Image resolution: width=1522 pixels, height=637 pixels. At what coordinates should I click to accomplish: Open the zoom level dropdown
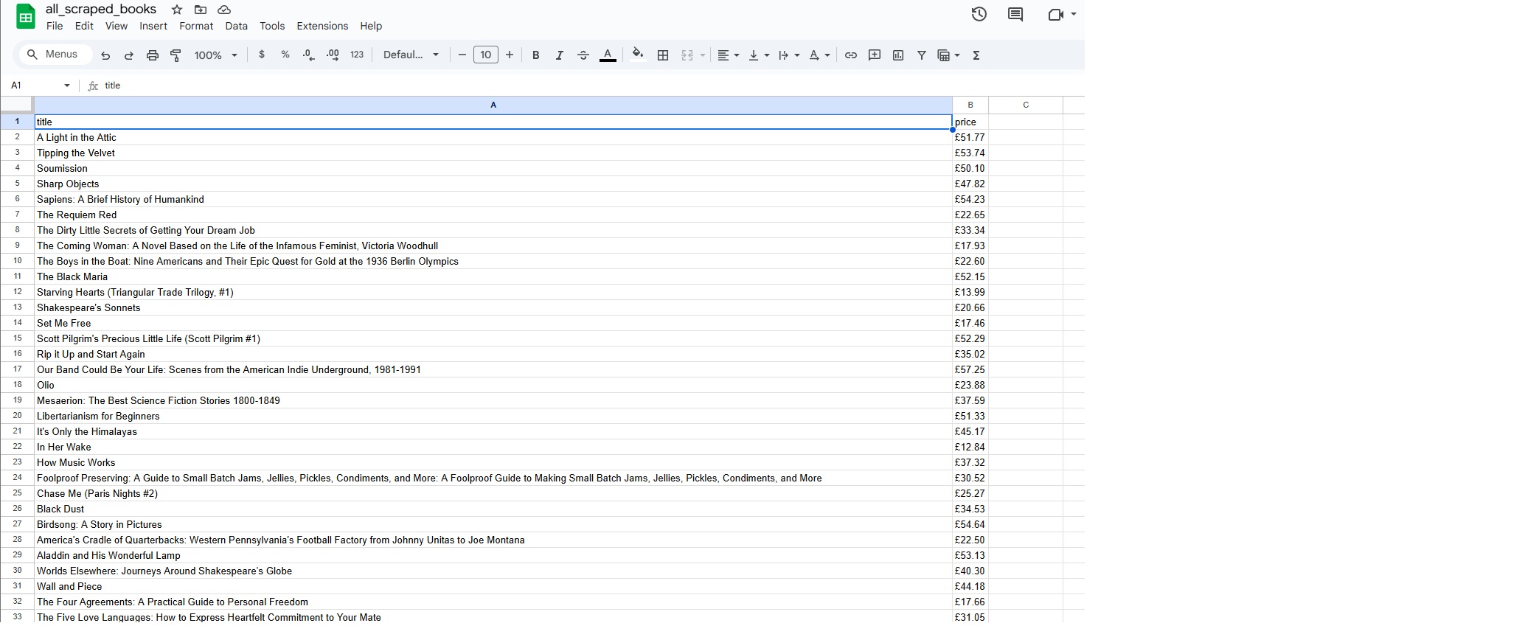click(215, 55)
